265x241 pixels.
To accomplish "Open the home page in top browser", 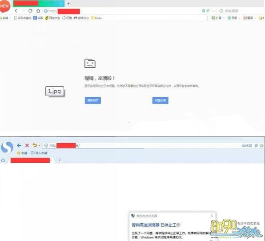I will [x=38, y=11].
